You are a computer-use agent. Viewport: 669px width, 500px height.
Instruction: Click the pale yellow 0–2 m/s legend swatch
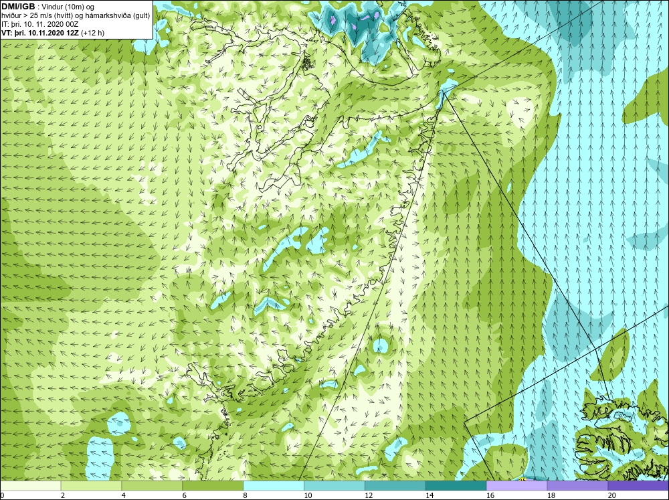(31, 486)
